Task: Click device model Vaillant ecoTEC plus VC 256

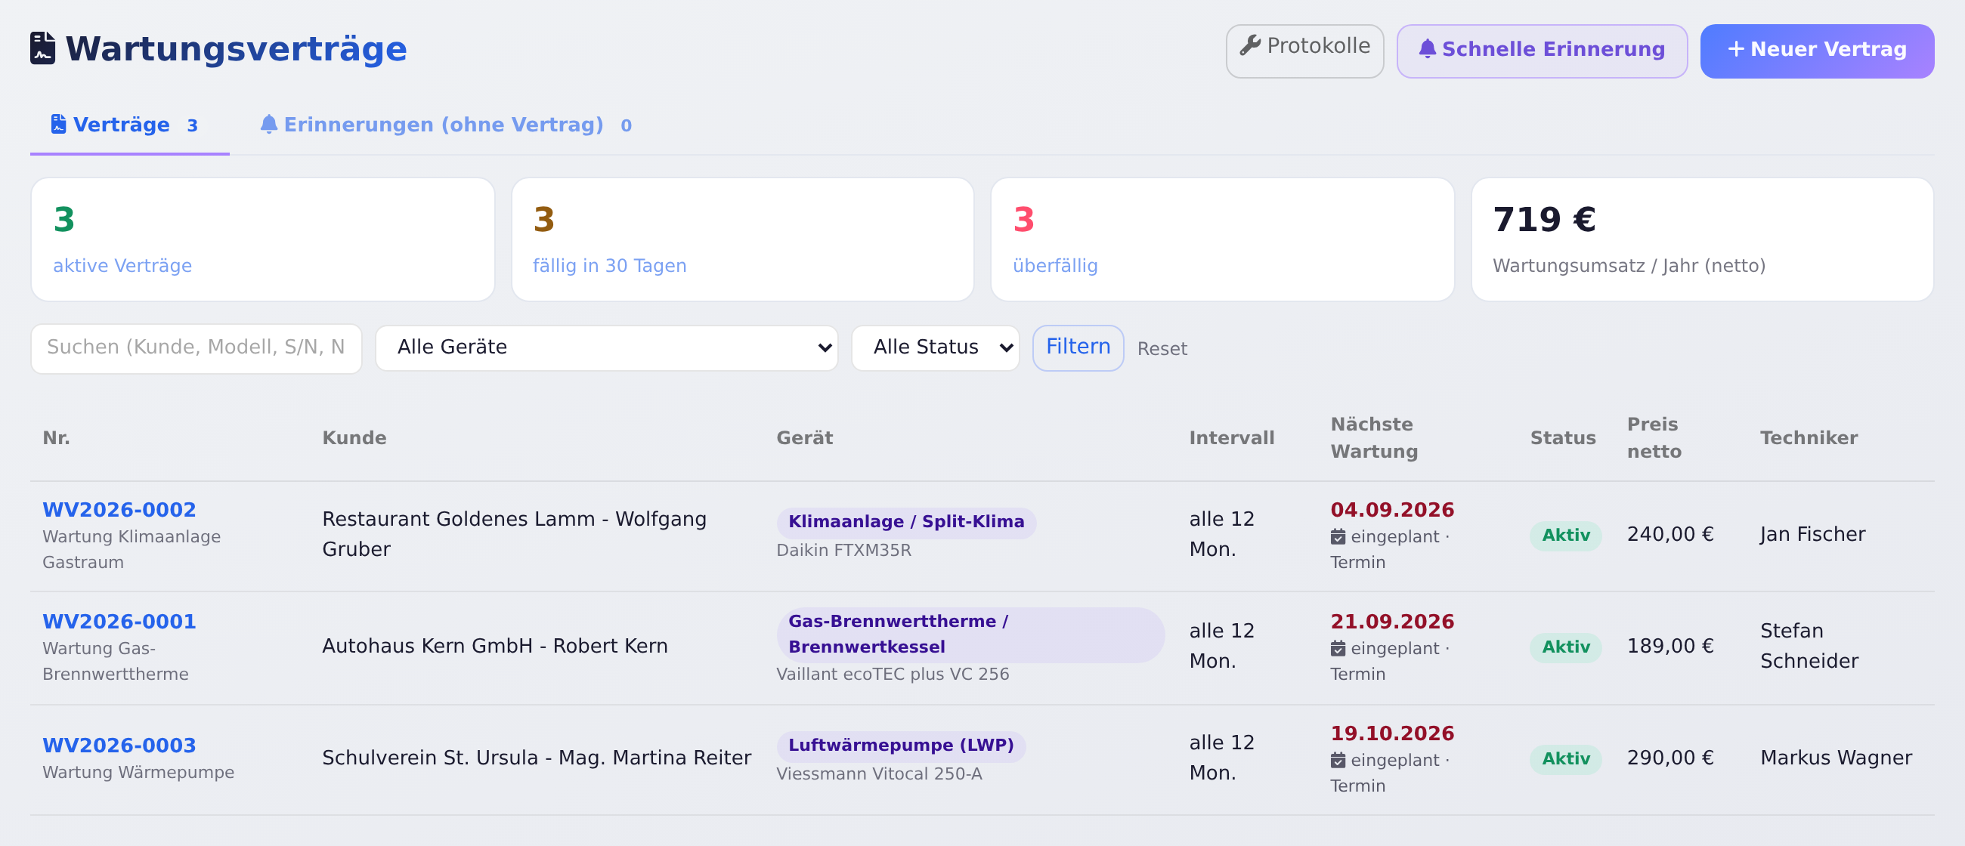Action: 893,675
